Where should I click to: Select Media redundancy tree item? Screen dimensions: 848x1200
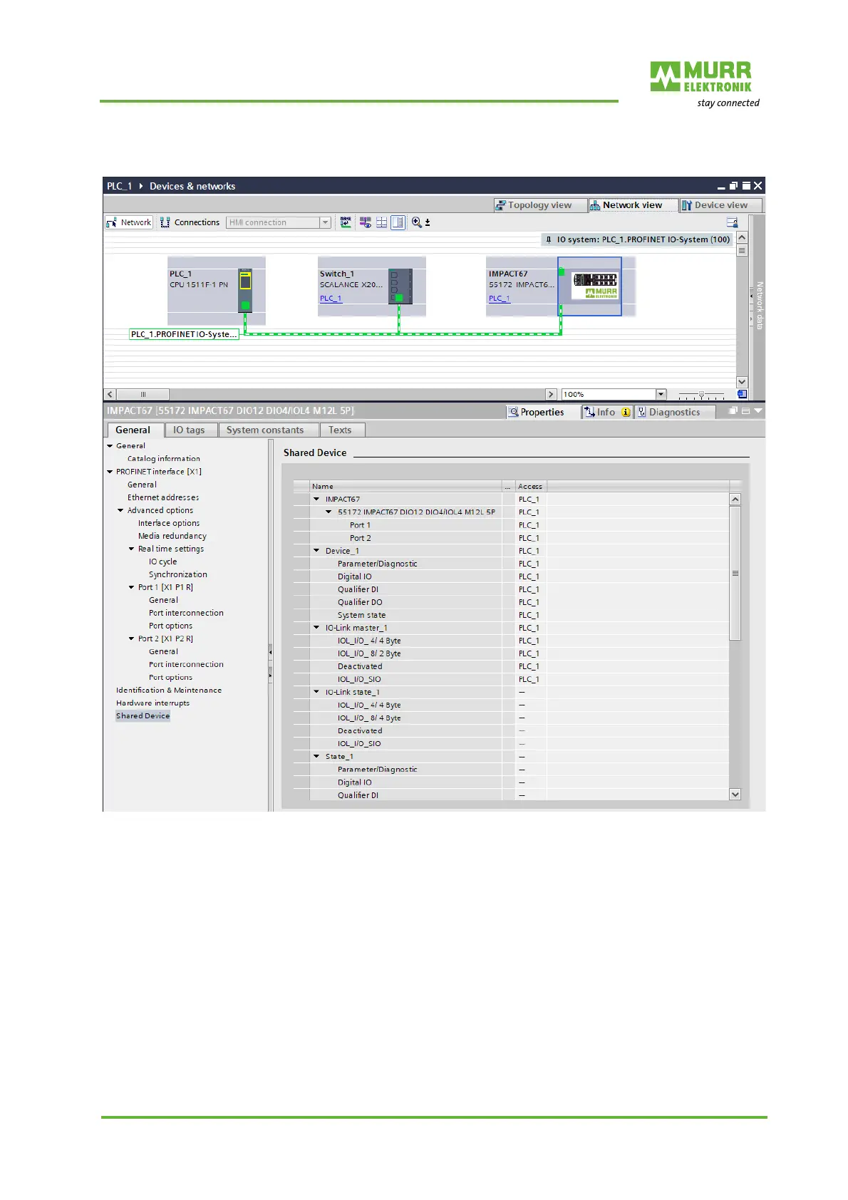pos(172,536)
